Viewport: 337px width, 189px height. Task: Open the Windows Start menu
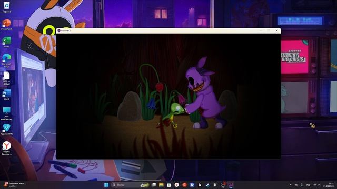(106, 185)
